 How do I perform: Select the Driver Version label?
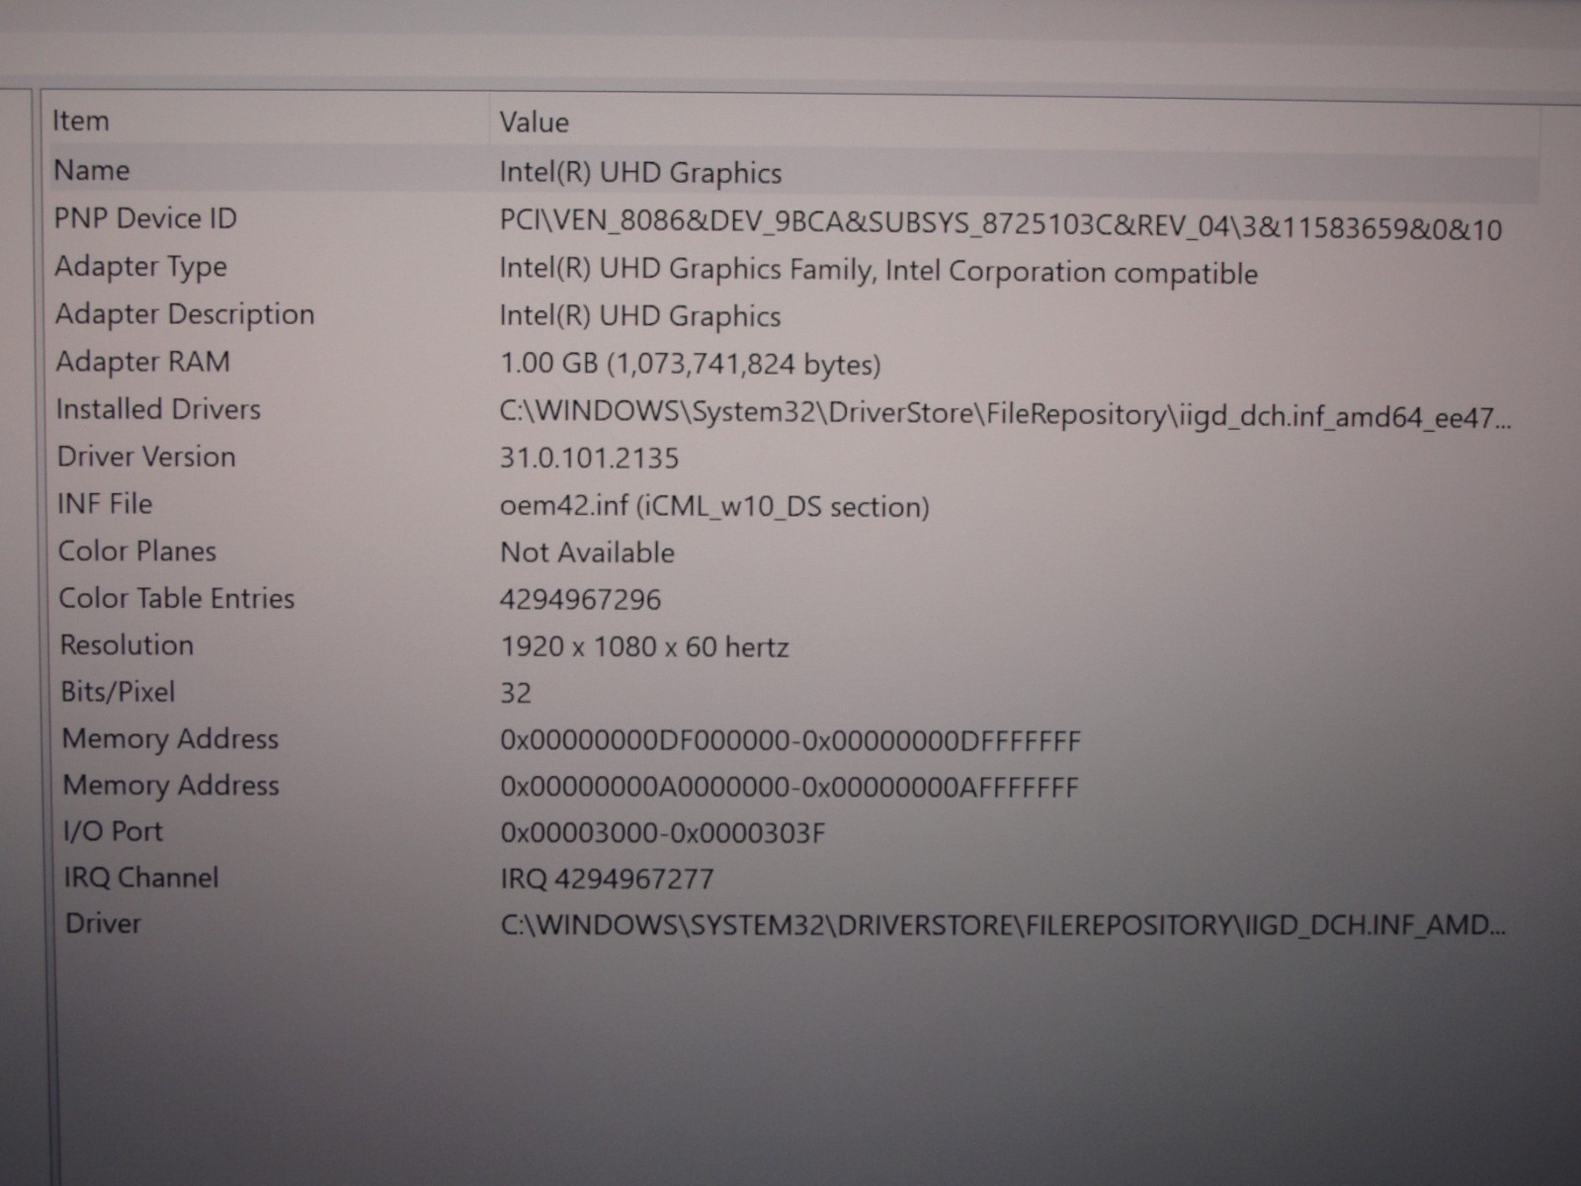(146, 457)
